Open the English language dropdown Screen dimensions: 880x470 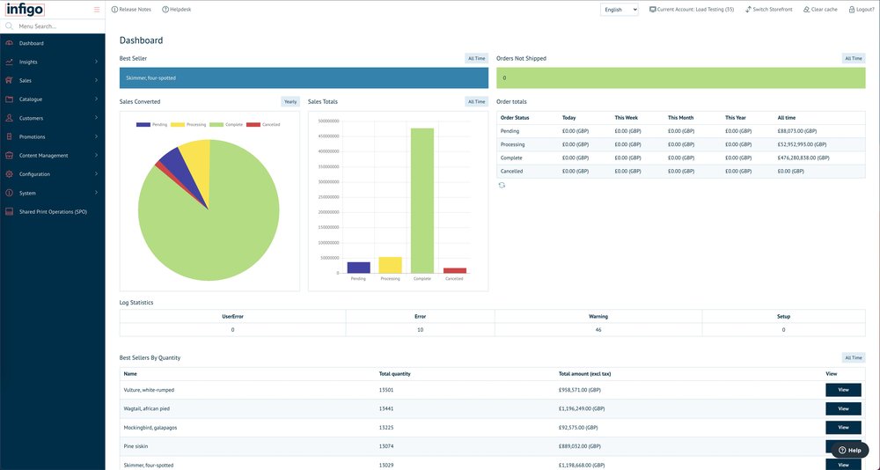tap(619, 10)
